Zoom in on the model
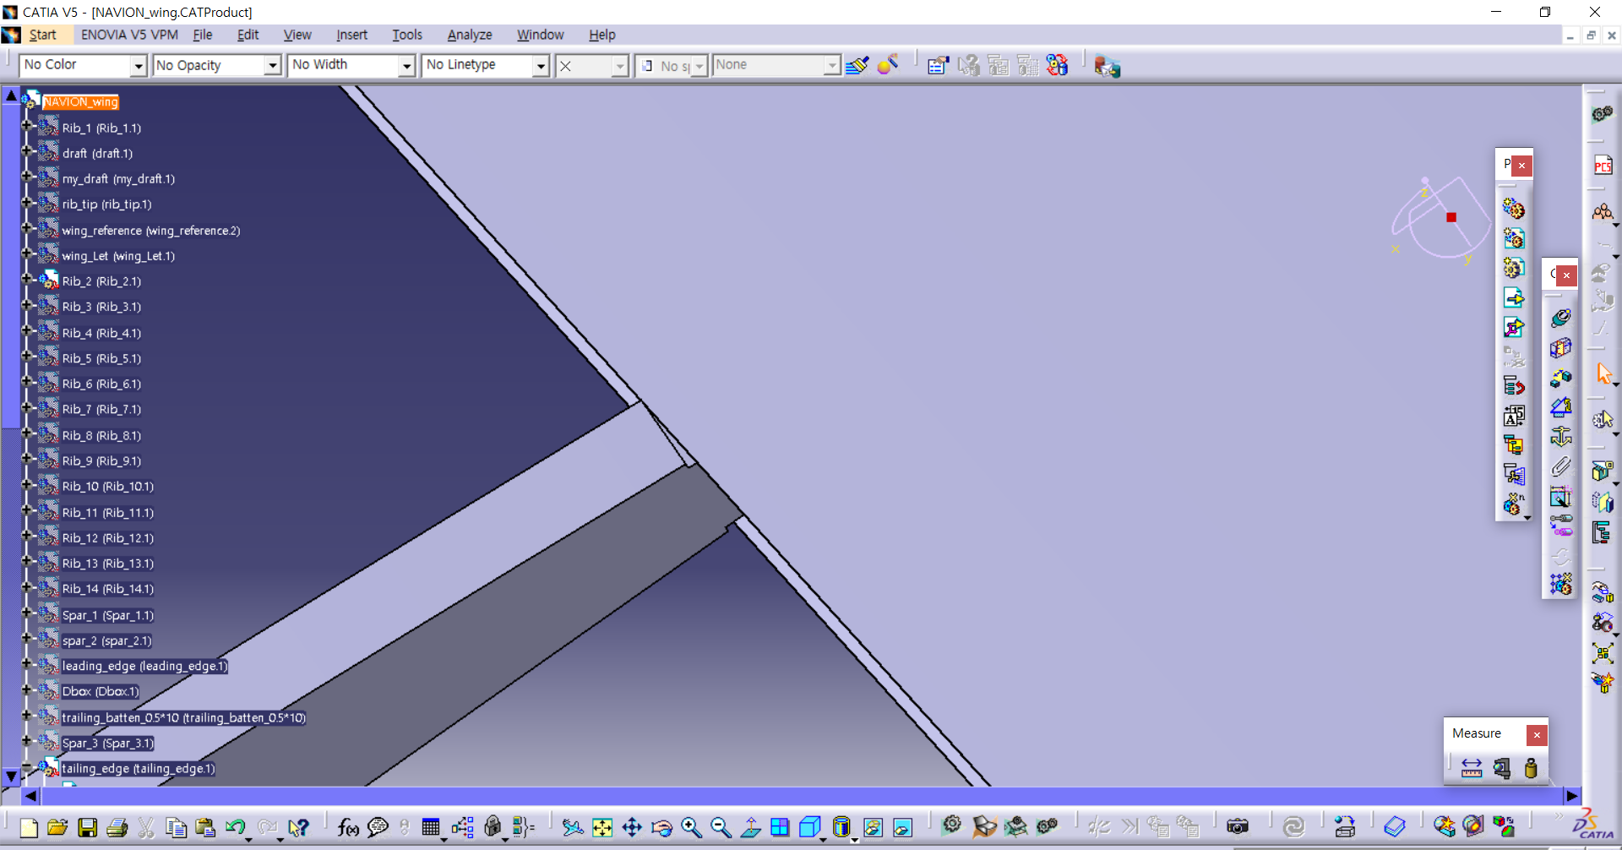This screenshot has width=1622, height=850. coord(691,827)
